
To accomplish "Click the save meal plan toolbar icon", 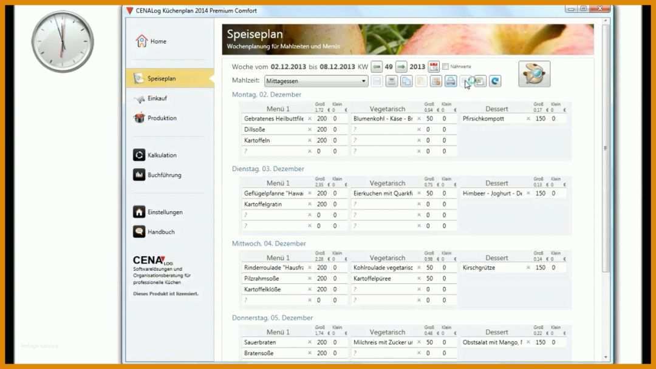I will (392, 81).
